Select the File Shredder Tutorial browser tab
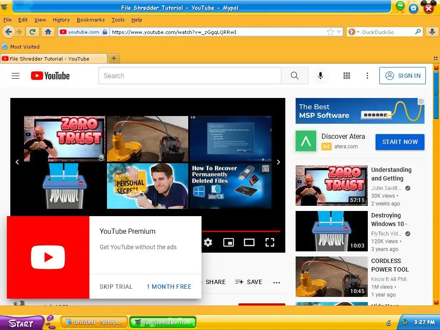The height and width of the screenshot is (330, 440). tap(53, 58)
